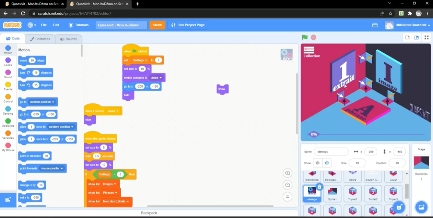
Task: Click the green flag to run project
Action: click(x=305, y=38)
